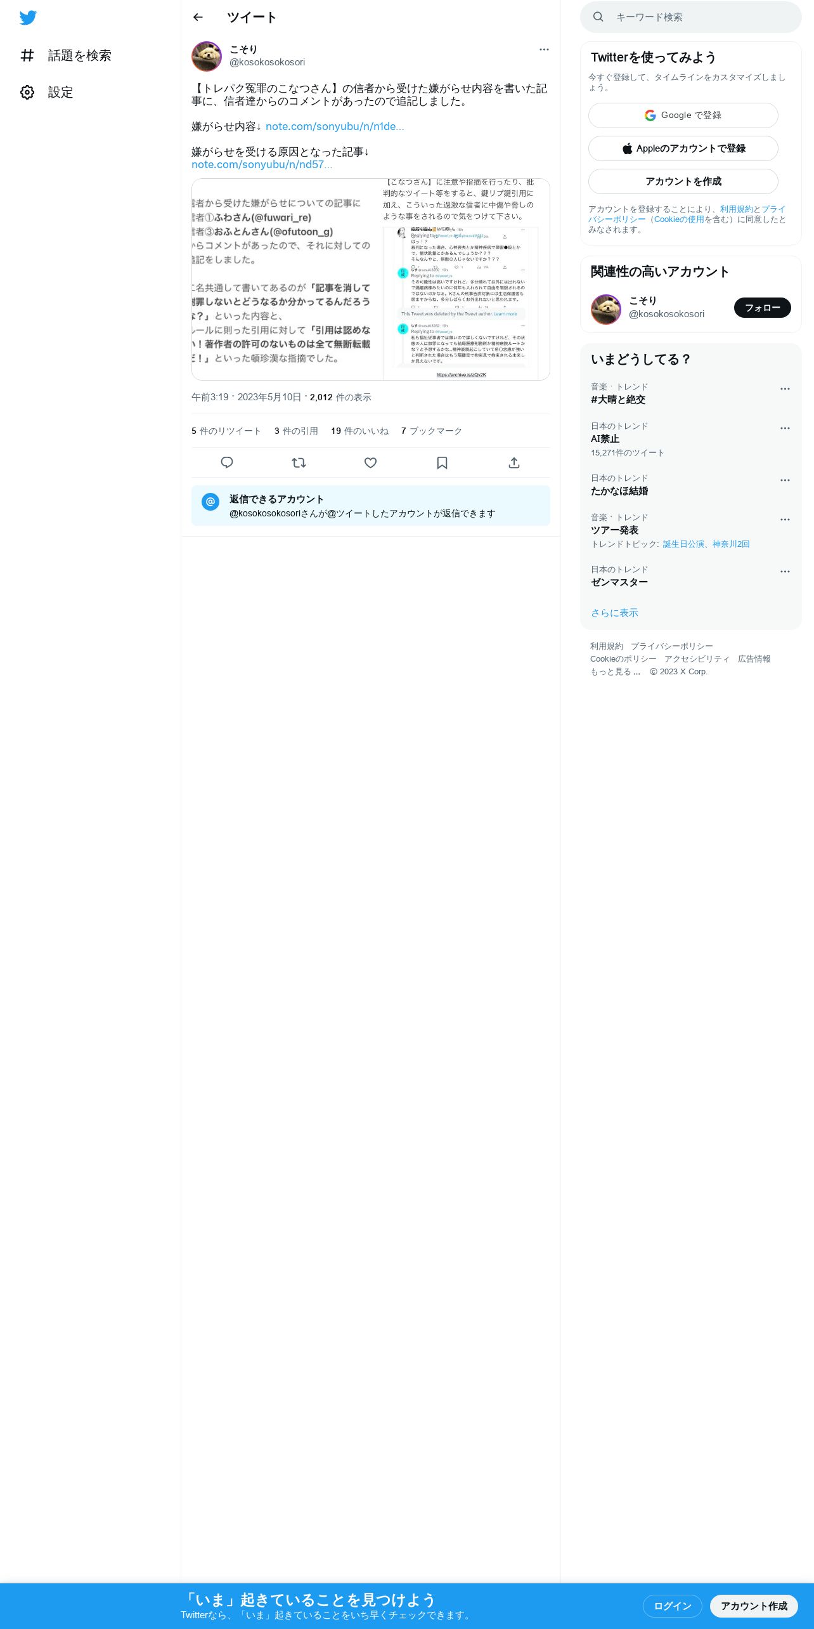View the 19 件のいいね likes
Image resolution: width=814 pixels, height=1629 pixels.
pyautogui.click(x=359, y=431)
